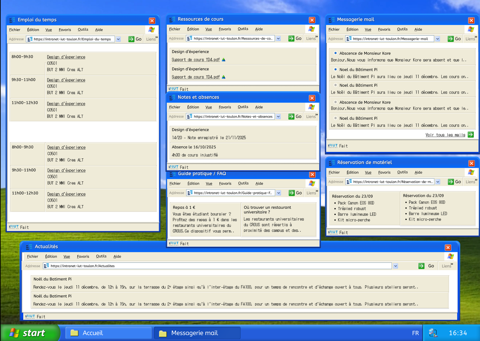Image resolution: width=480 pixels, height=341 pixels.
Task: Toggle unread dot on first Abscence de Monsieur Kore mail
Action: (x=335, y=53)
